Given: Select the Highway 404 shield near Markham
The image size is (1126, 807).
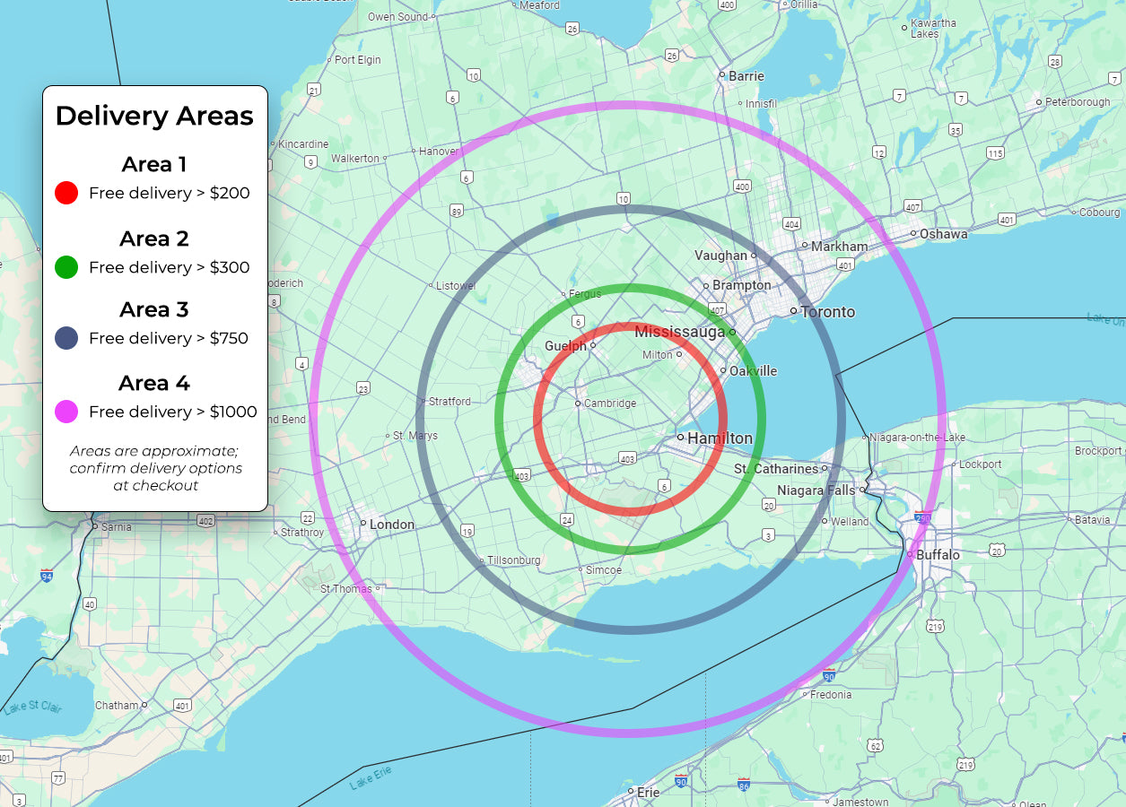Looking at the screenshot, I should 790,224.
